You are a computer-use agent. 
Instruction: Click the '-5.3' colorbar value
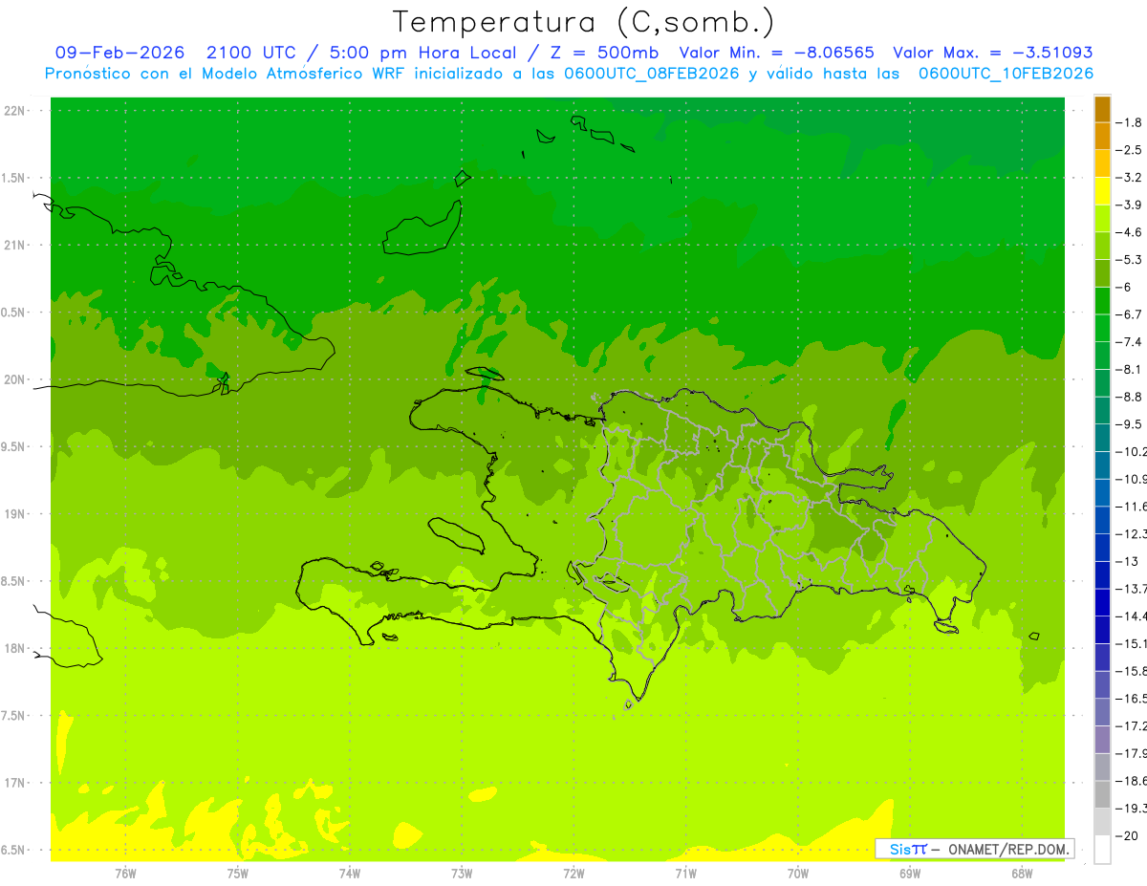pos(1130,259)
